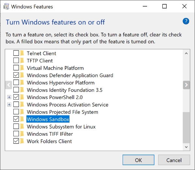Viewport: 195px width, 170px height.
Task: Minimize the Windows Features window
Action: click(x=145, y=6)
